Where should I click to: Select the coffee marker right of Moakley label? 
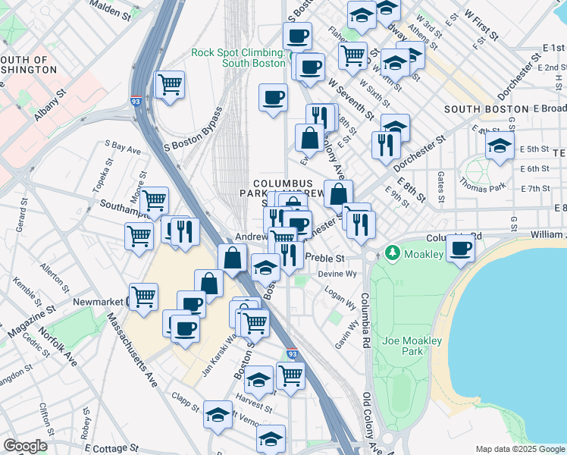click(x=461, y=249)
